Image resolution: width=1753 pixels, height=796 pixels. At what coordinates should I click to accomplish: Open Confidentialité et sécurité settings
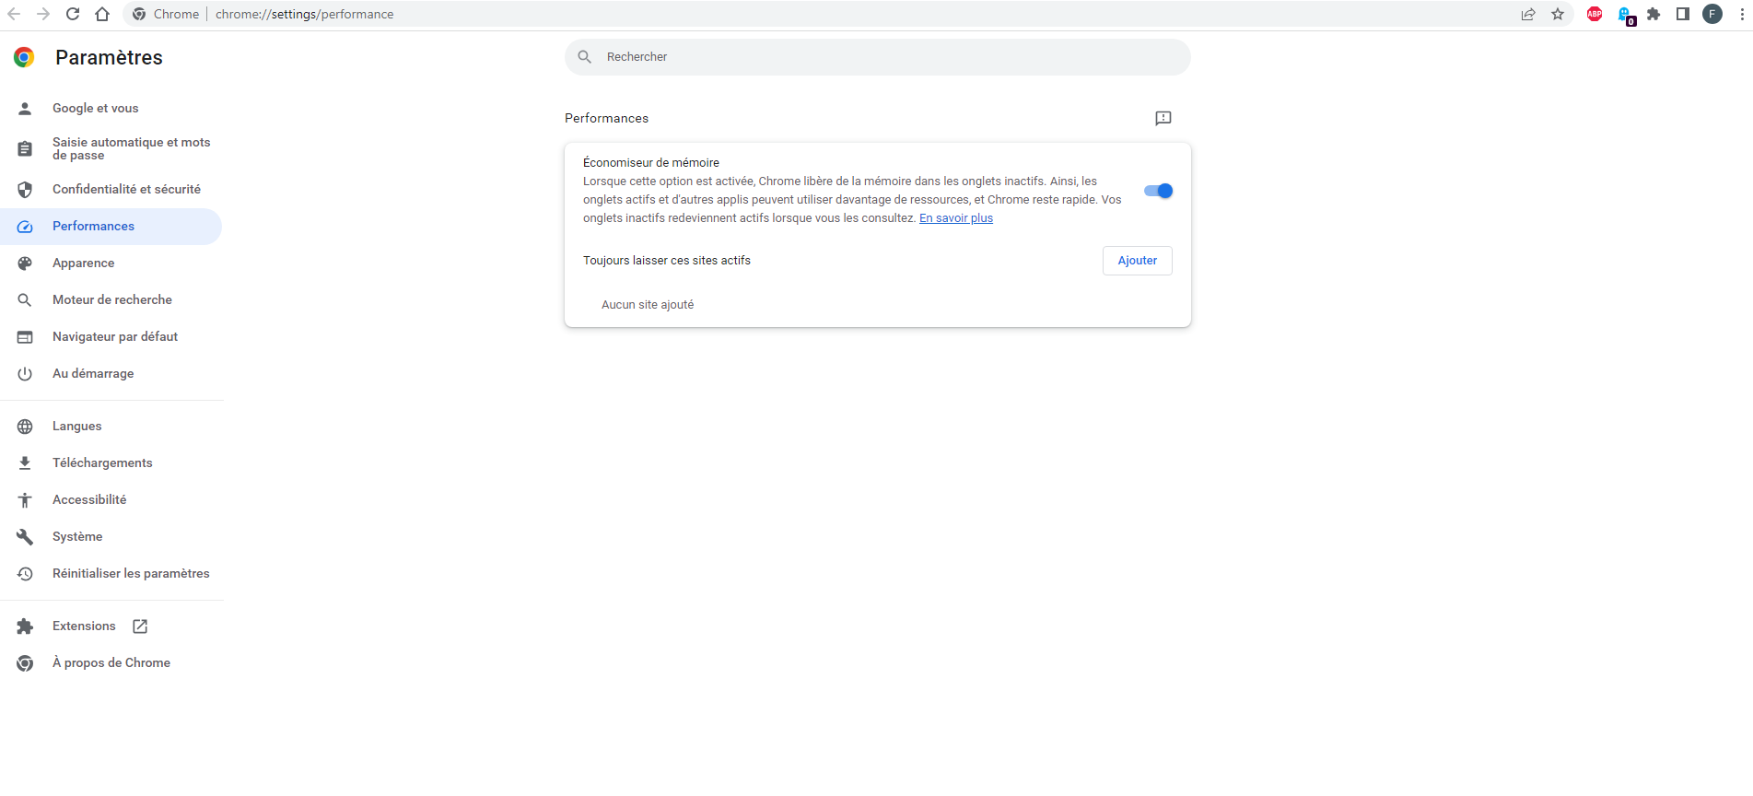click(126, 189)
